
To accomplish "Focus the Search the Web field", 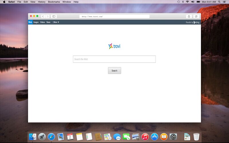I will click(x=114, y=59).
